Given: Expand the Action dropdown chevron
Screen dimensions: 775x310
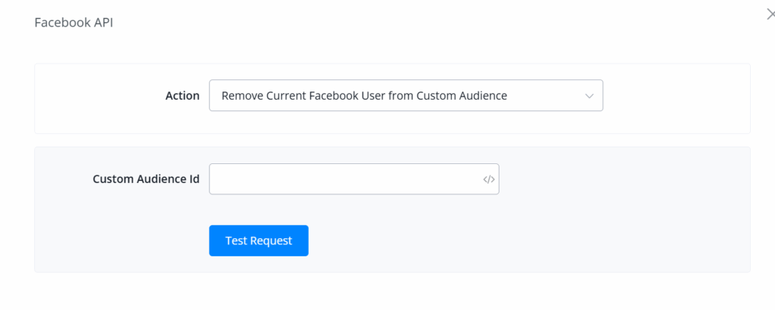Looking at the screenshot, I should pyautogui.click(x=590, y=96).
